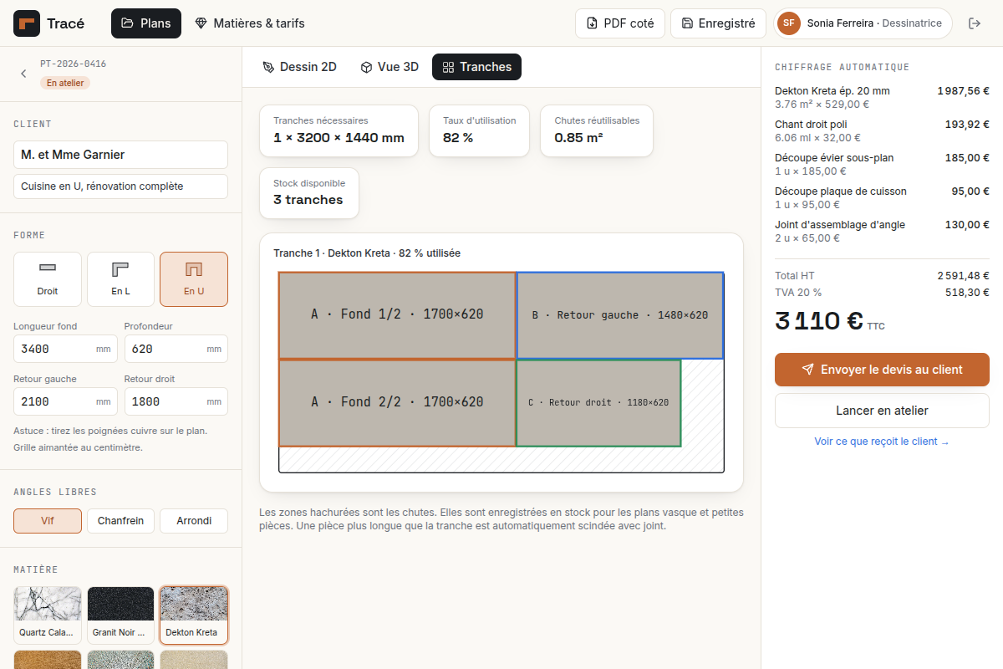Choose the Quartz Calacatta material swatch
Viewport: 1003px width, 669px height.
(48, 615)
